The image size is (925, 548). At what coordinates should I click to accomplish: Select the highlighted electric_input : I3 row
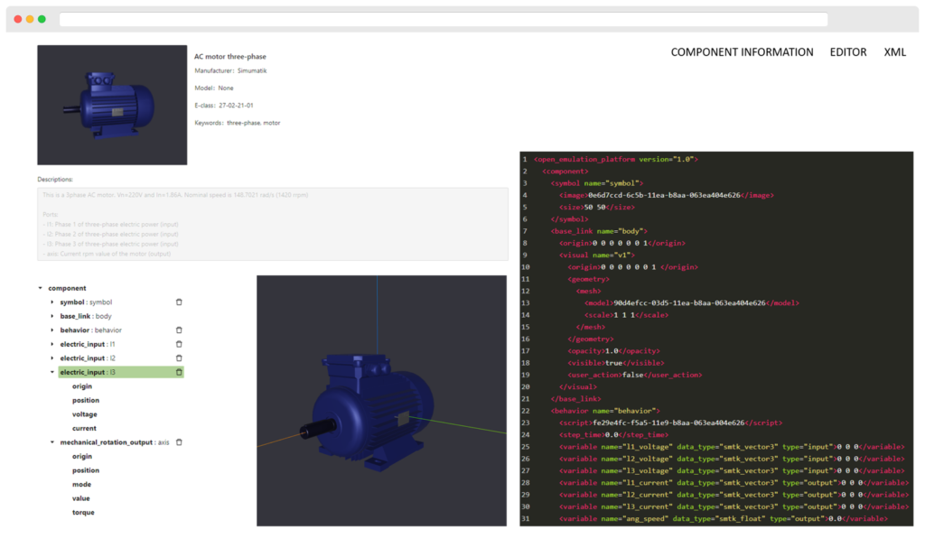[121, 372]
